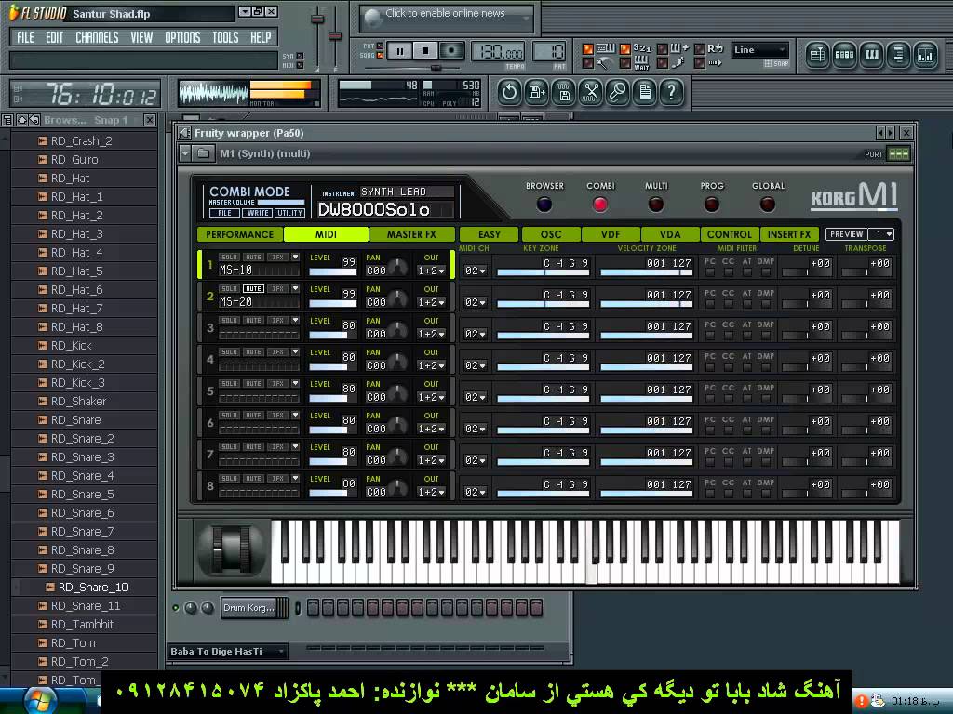The width and height of the screenshot is (953, 714).
Task: Click the render to audio file icon
Action: click(x=564, y=93)
